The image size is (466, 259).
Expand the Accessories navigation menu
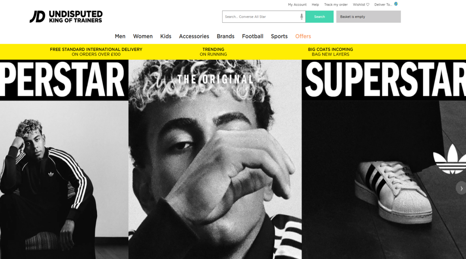[x=194, y=36]
